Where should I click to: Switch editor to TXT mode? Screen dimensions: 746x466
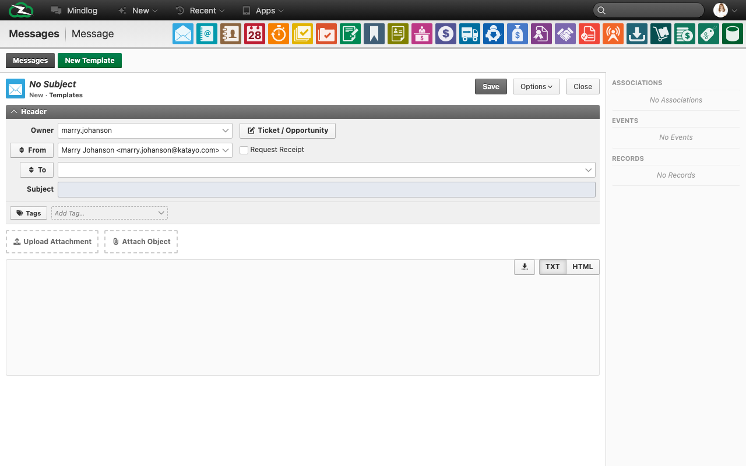click(553, 267)
